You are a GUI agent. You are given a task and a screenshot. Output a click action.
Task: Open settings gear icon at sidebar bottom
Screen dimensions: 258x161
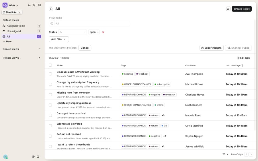[x=33, y=157]
